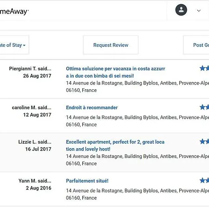Click star rating of Lizzie L. review
The width and height of the screenshot is (209, 209).
pos(204,141)
